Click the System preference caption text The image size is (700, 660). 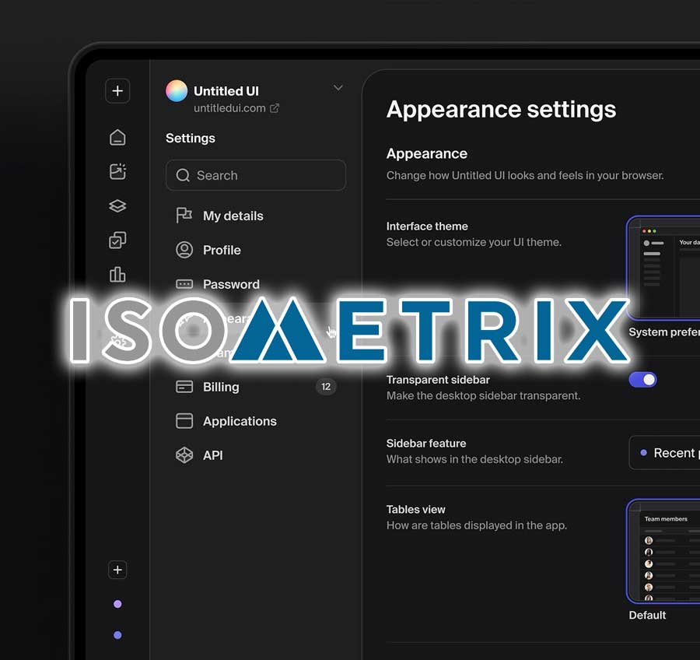coord(664,332)
